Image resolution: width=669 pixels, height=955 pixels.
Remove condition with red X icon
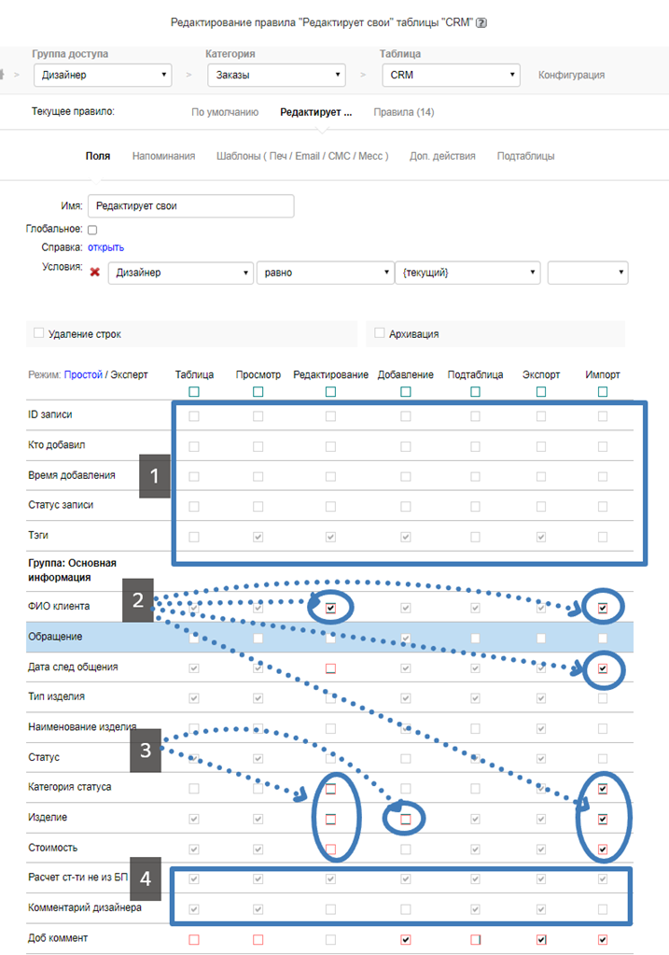[94, 272]
